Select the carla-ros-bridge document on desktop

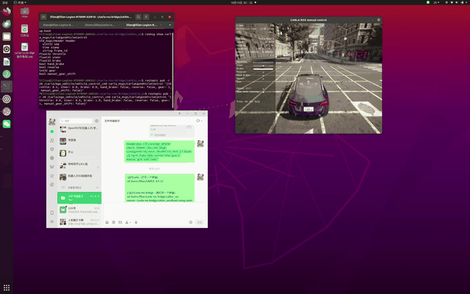point(24,50)
